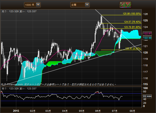Select the 123.78 (61.80%) Fibonacci label
This screenshot has width=156, height=113.
click(132, 27)
